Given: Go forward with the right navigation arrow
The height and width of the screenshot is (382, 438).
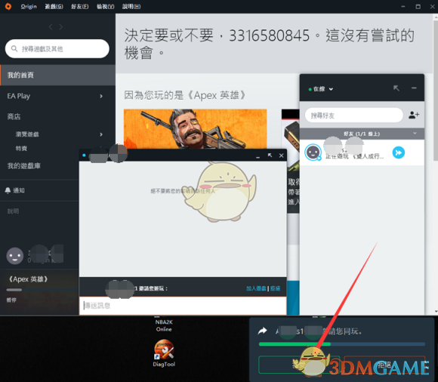Looking at the screenshot, I should click(61, 27).
